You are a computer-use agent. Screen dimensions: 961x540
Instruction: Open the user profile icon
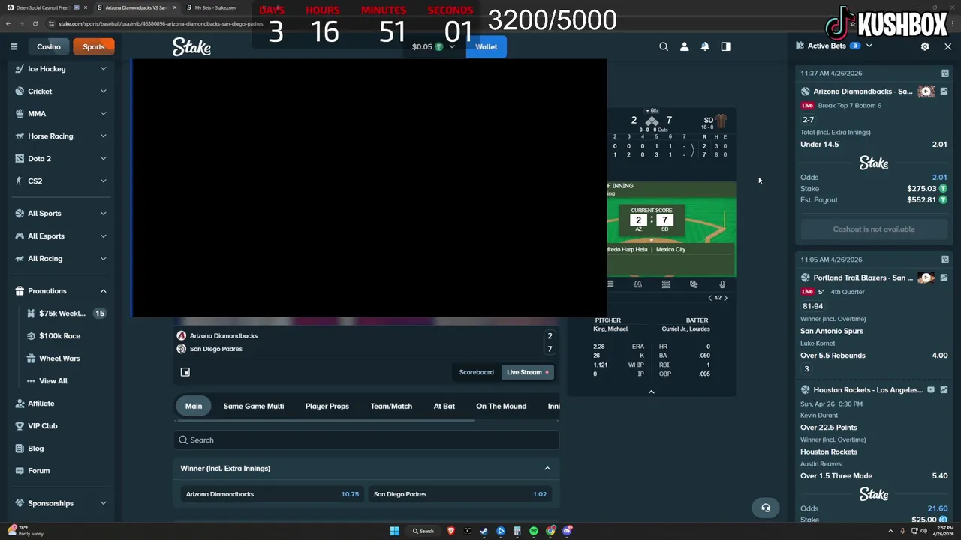[684, 46]
